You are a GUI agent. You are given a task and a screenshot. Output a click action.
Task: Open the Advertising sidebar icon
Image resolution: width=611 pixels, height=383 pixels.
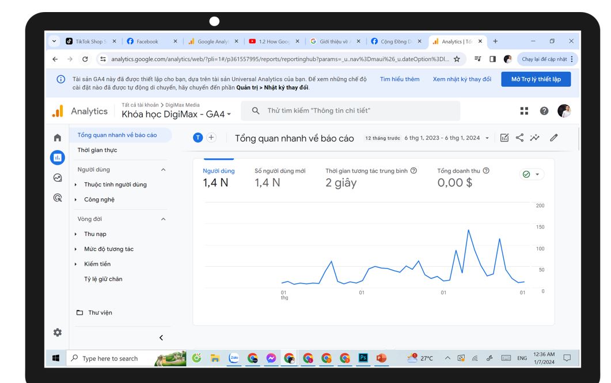[x=57, y=198]
